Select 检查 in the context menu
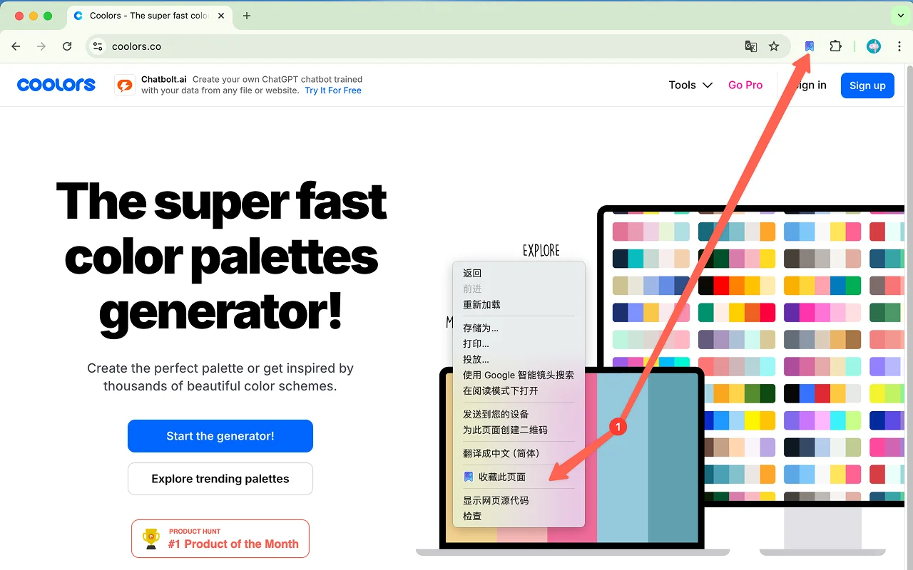Viewport: 913px width, 570px height. click(x=519, y=516)
